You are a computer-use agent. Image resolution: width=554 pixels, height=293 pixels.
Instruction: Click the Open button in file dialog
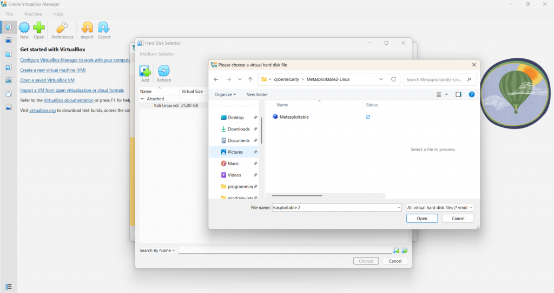[422, 219]
